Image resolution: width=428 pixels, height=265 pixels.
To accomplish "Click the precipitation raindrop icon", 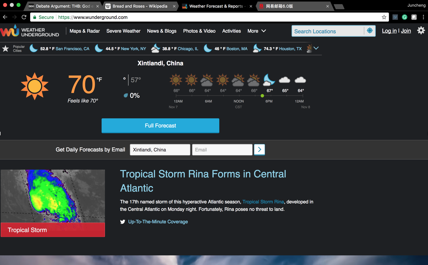I will pyautogui.click(x=126, y=95).
